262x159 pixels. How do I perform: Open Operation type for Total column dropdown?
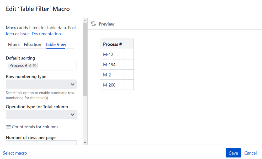click(x=41, y=114)
